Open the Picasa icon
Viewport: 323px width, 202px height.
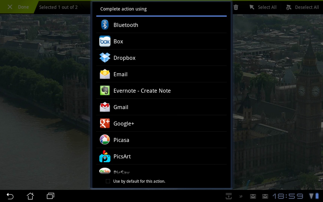(x=105, y=140)
